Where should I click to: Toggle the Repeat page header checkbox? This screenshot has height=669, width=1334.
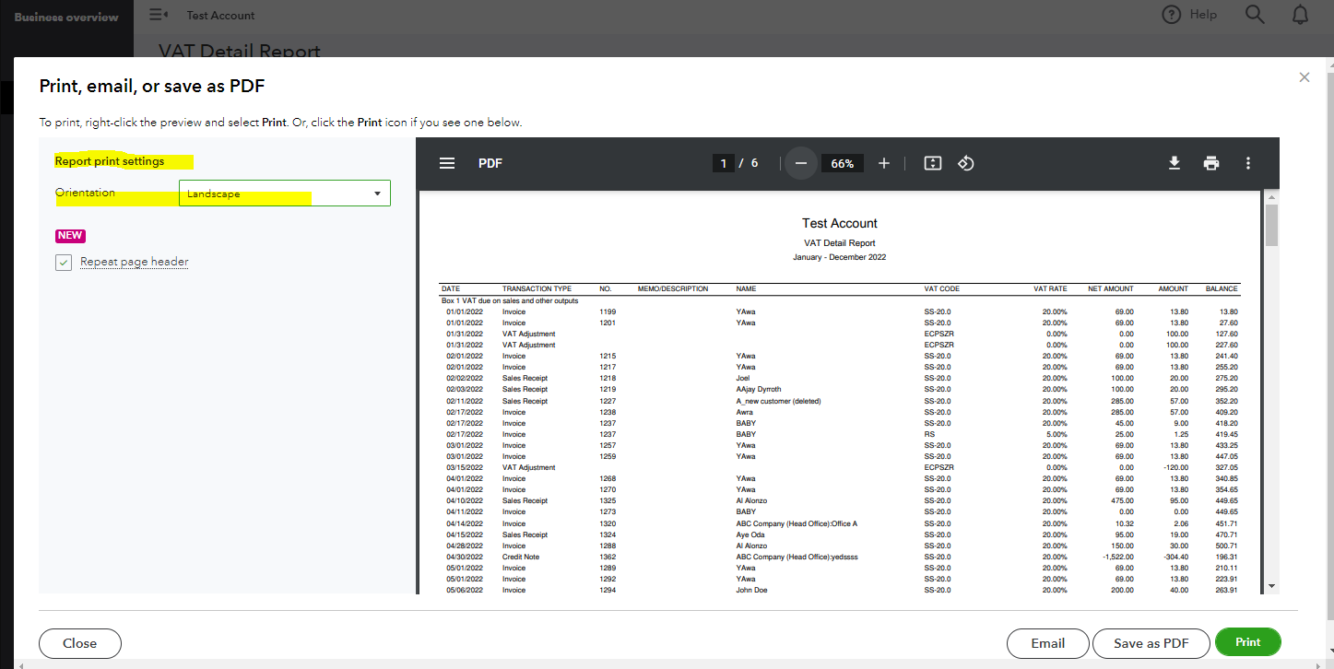pyautogui.click(x=64, y=263)
